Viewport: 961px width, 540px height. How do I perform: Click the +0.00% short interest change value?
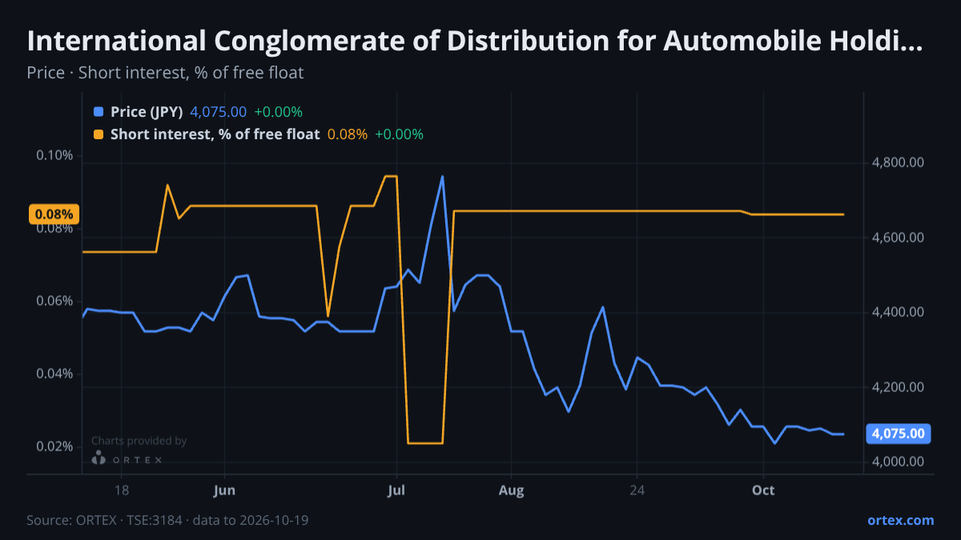click(399, 134)
